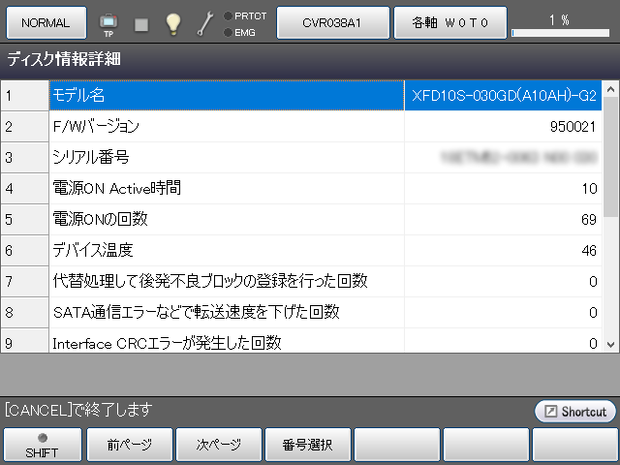Click the PRTCT indicator light
This screenshot has height=465, width=620.
227,15
